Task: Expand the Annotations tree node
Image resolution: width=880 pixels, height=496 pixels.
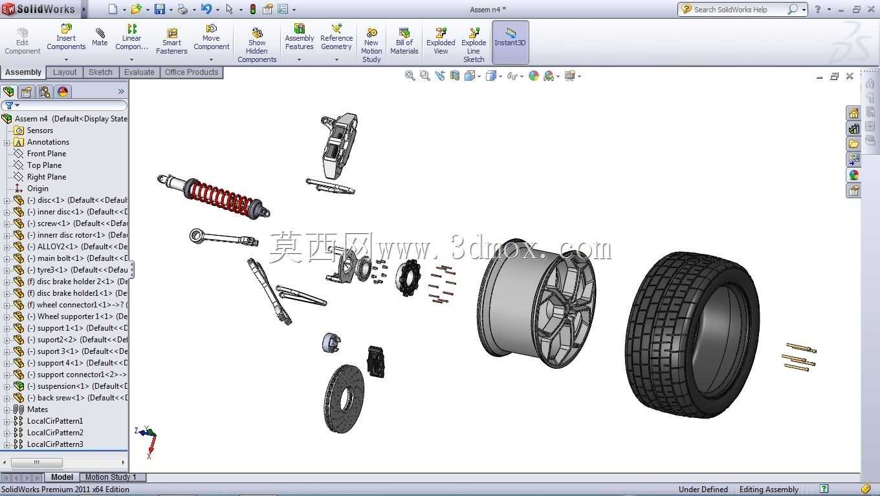Action: point(6,142)
